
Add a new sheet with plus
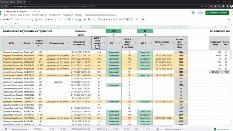tap(2, 129)
